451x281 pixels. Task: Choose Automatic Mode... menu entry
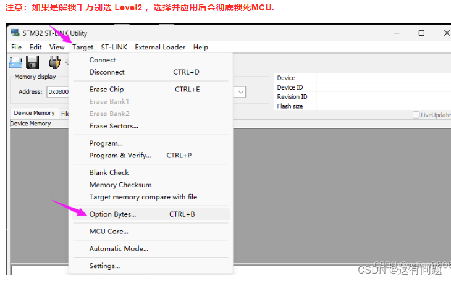151,249
